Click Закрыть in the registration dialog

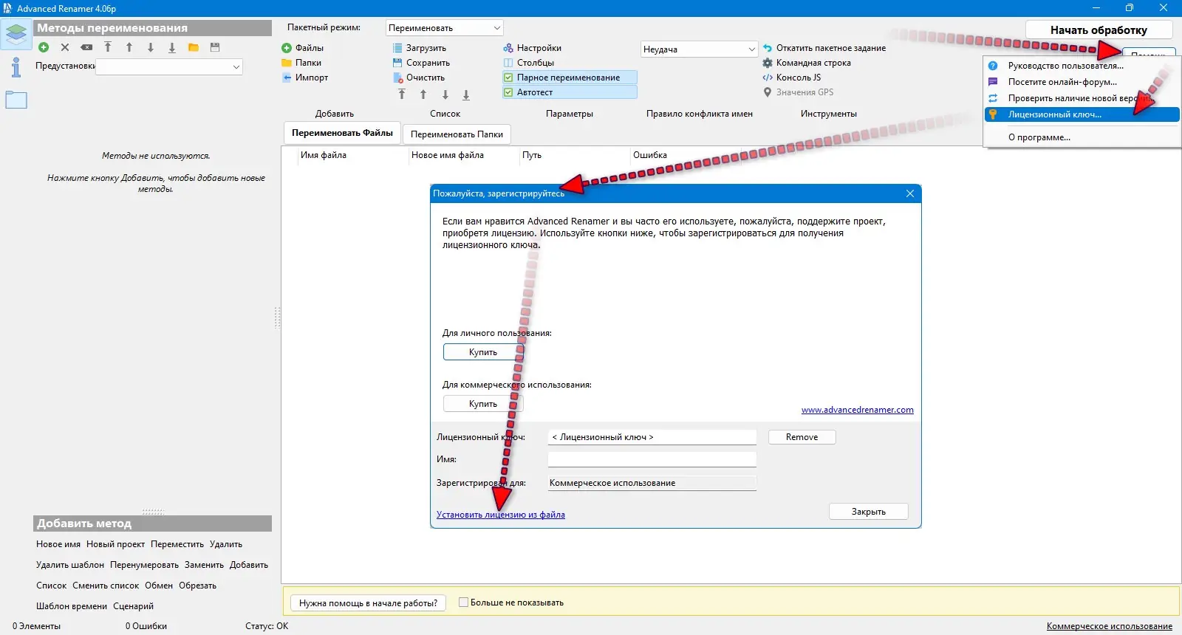pos(869,512)
